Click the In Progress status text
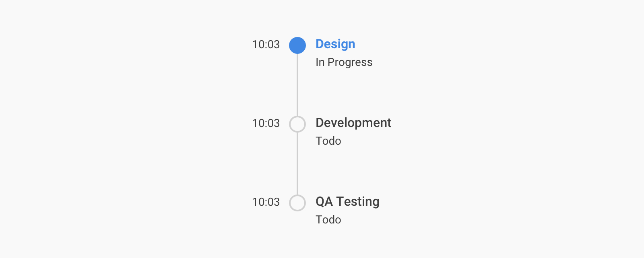644x258 pixels. tap(344, 62)
